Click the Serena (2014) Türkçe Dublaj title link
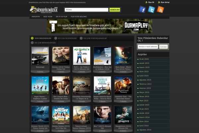 coord(61,68)
